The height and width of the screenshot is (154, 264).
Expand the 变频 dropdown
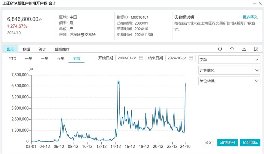pyautogui.click(x=229, y=60)
